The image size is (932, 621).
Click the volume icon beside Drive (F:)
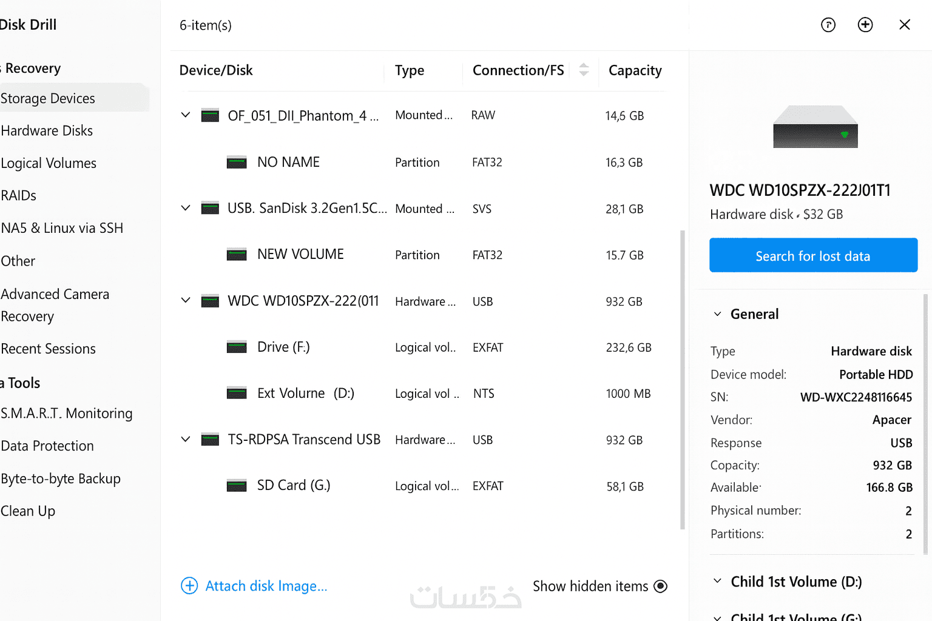pyautogui.click(x=237, y=347)
